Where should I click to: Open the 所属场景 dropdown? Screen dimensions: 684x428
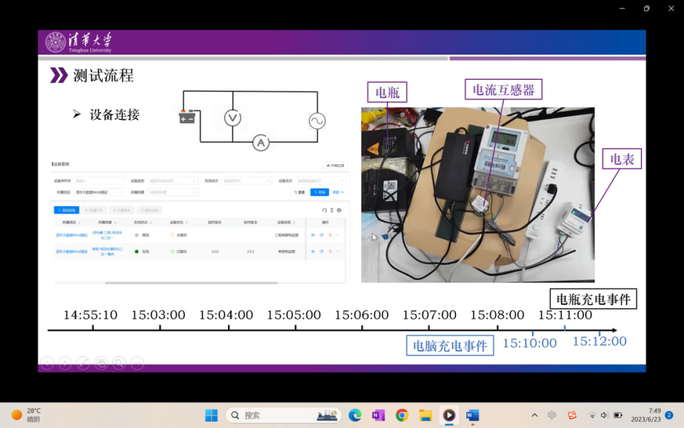[172, 192]
